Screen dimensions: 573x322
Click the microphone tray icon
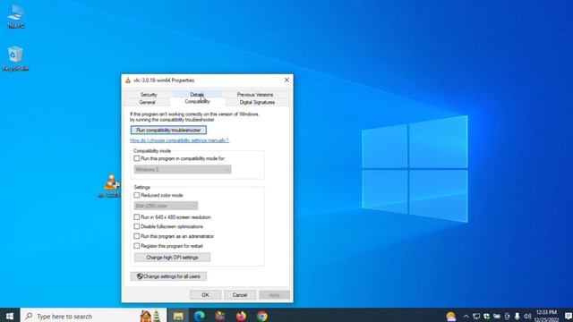(517, 316)
